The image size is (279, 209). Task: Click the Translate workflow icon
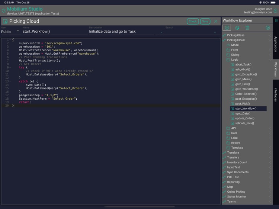coord(224,152)
